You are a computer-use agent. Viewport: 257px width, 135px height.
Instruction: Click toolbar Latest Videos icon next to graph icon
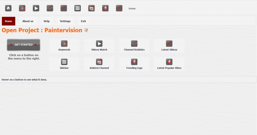(x=64, y=8)
